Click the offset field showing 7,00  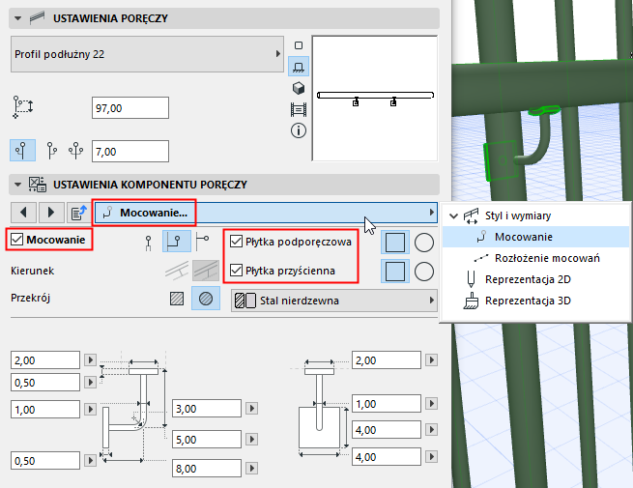(130, 152)
